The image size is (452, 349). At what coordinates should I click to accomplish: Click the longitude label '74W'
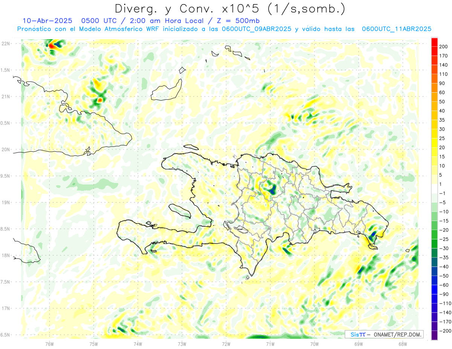(x=137, y=344)
